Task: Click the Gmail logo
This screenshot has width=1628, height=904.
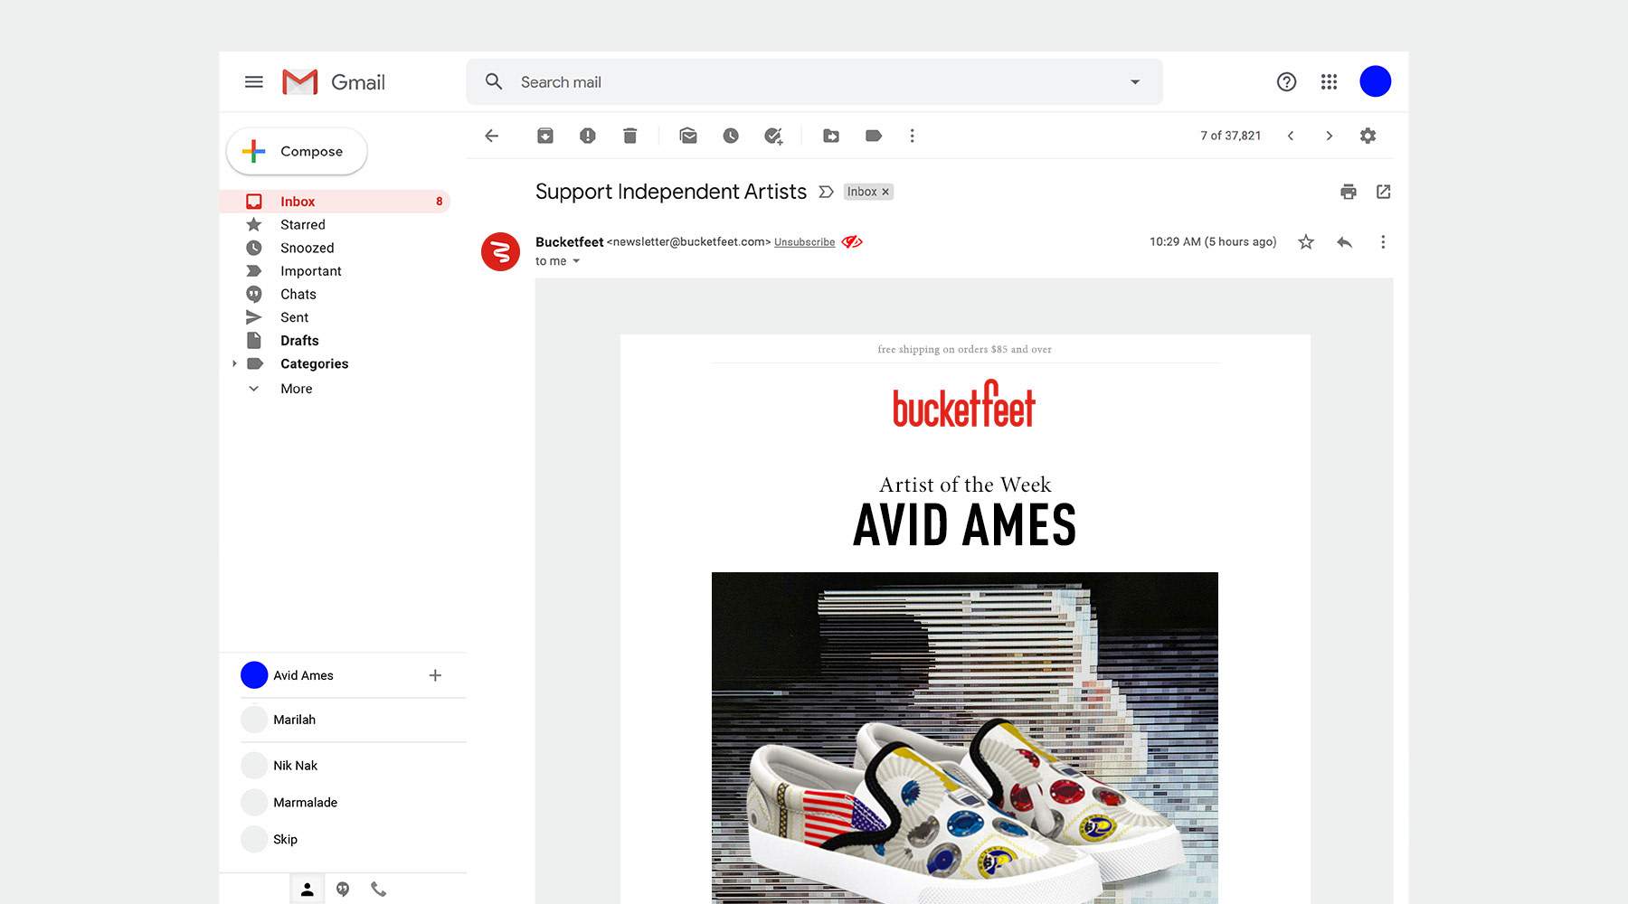Action: tap(334, 82)
